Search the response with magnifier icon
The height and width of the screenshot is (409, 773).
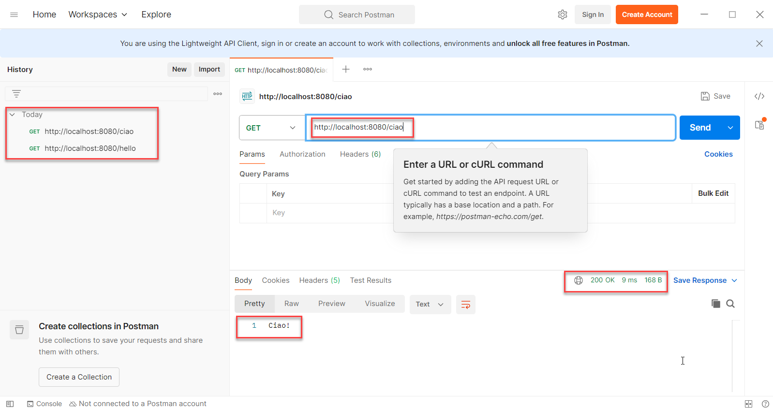point(730,304)
